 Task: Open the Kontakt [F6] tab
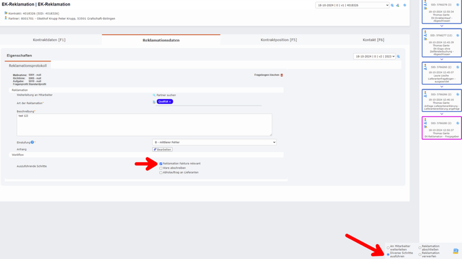point(373,40)
